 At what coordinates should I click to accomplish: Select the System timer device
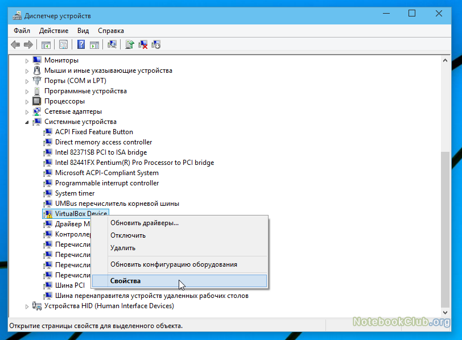[x=75, y=193]
